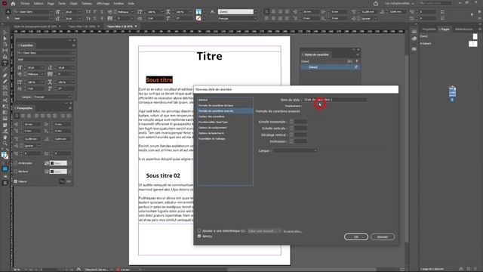Toggle the Aperçu checkbox in dialog
The image size is (483, 272).
click(199, 236)
